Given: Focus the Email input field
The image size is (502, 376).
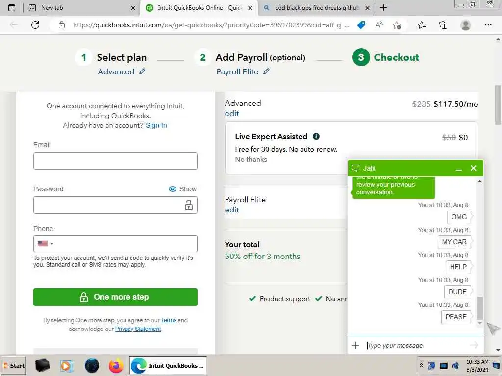Looking at the screenshot, I should coord(115,161).
